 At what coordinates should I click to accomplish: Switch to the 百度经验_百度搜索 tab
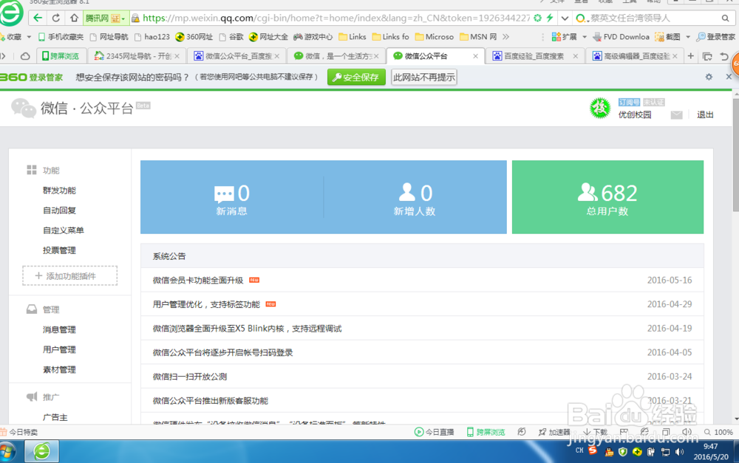pyautogui.click(x=535, y=56)
